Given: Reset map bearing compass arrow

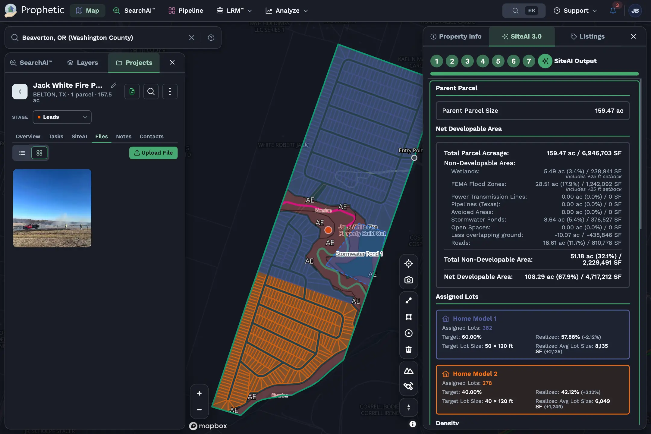Looking at the screenshot, I should [x=409, y=407].
